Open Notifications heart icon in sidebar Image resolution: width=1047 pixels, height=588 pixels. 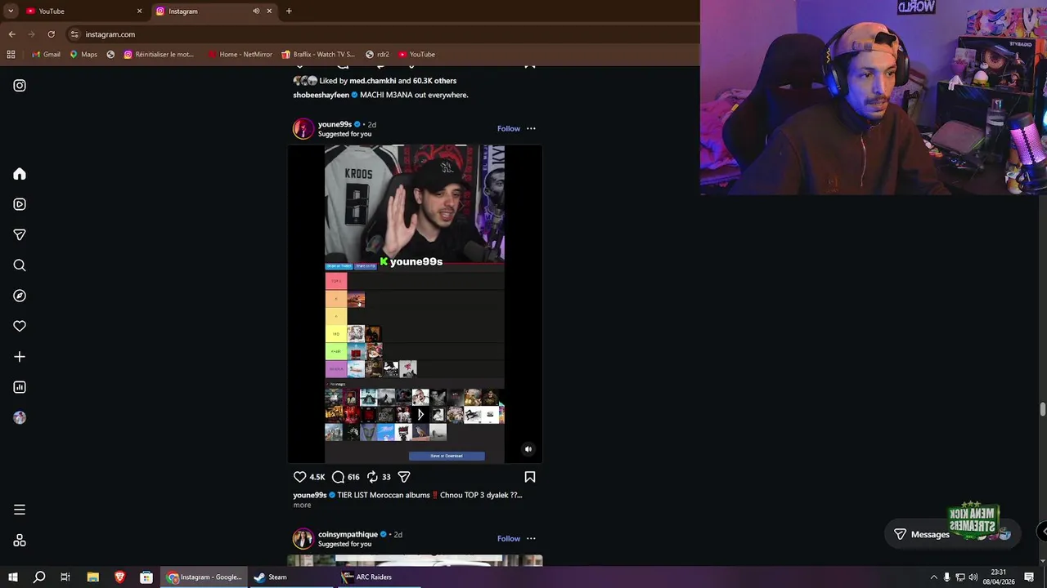20,326
